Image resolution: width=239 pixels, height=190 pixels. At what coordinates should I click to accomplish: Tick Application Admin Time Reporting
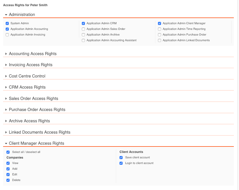pyautogui.click(x=160, y=29)
